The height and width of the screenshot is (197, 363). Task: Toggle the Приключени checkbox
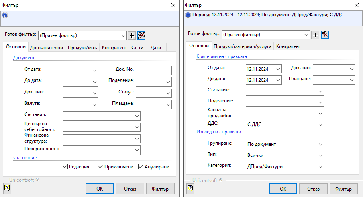(x=101, y=167)
